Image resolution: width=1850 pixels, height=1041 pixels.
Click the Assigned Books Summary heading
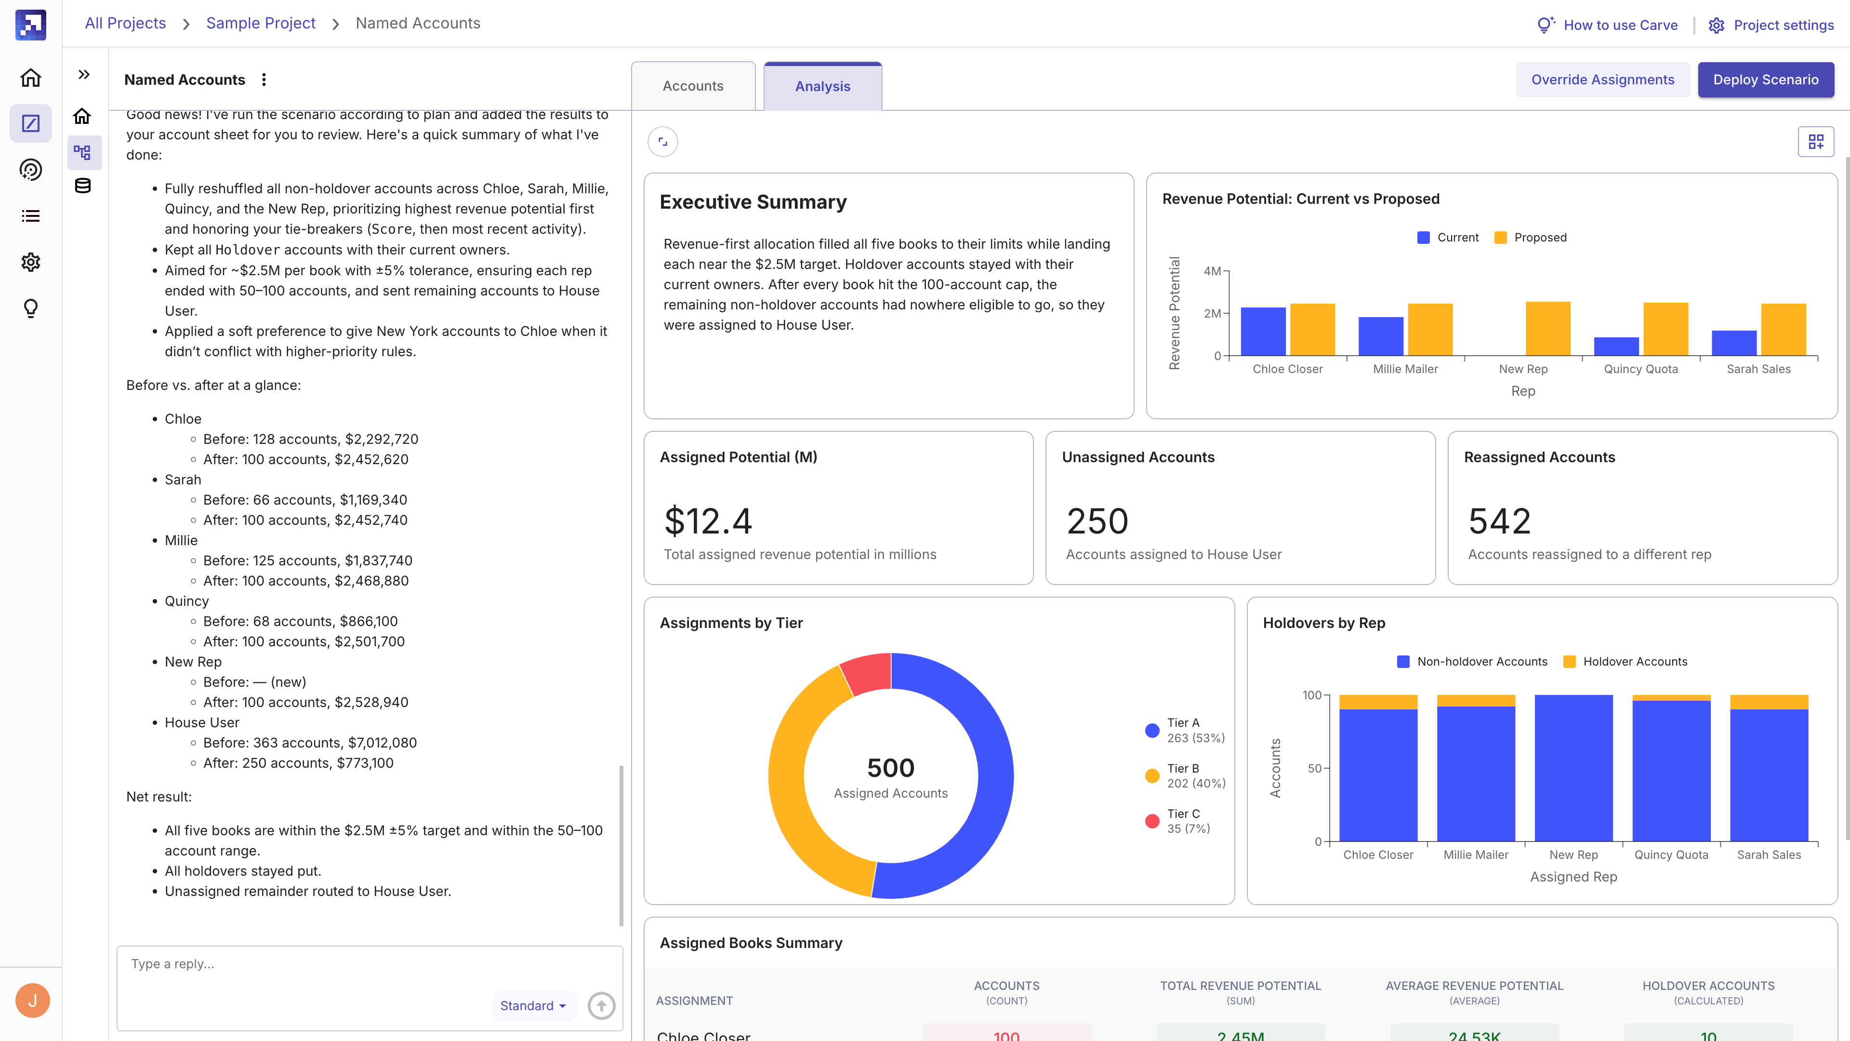[x=751, y=943]
